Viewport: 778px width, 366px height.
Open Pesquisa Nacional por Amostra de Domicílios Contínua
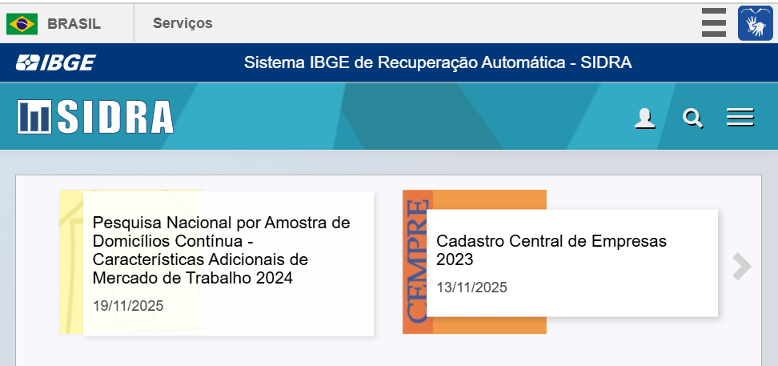221,250
